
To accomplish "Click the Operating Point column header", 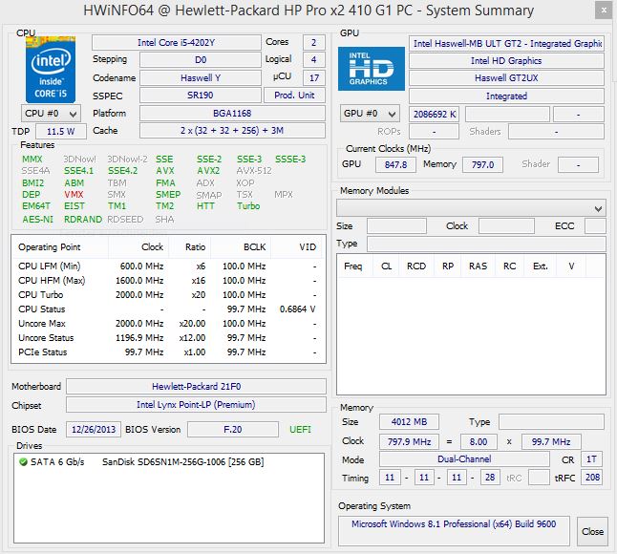I will coord(60,247).
